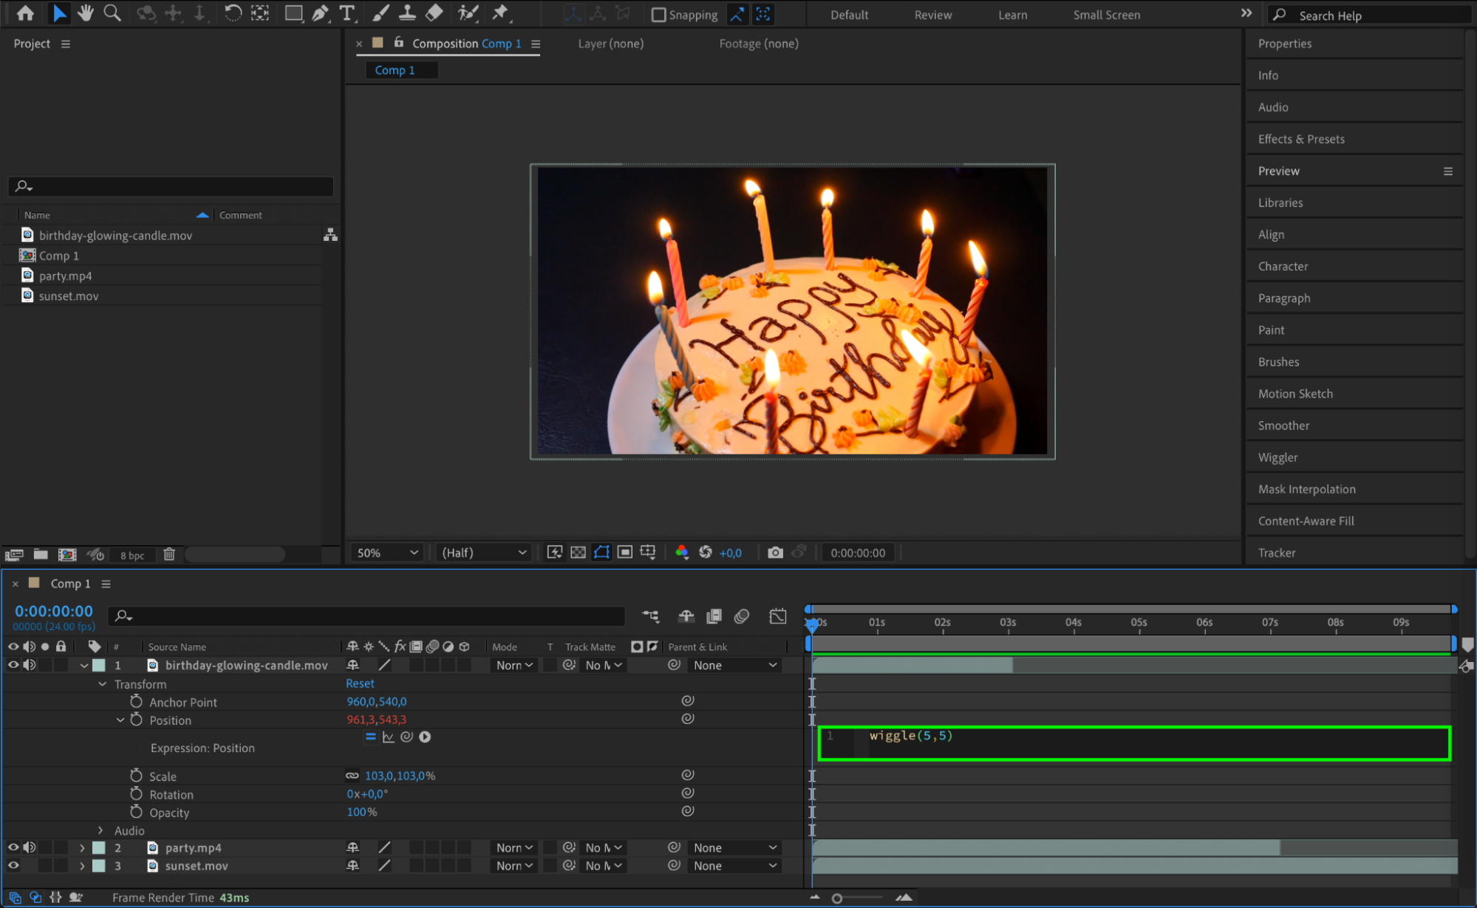The image size is (1477, 908).
Task: Enable the Snapping checkbox
Action: [658, 15]
